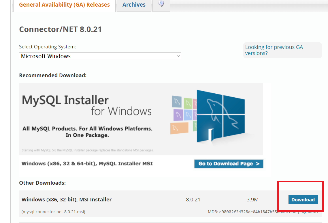Click the 'Recommended Download:' label
The image size is (328, 223).
pos(53,75)
